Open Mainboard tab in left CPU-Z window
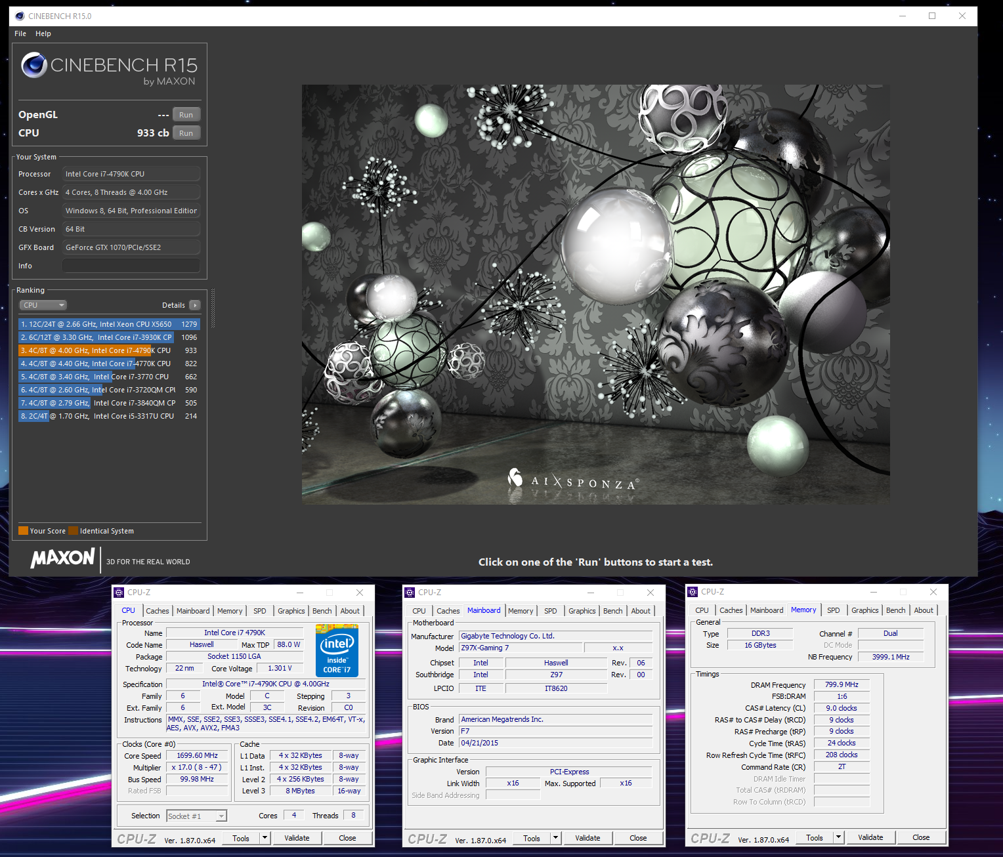 194,611
